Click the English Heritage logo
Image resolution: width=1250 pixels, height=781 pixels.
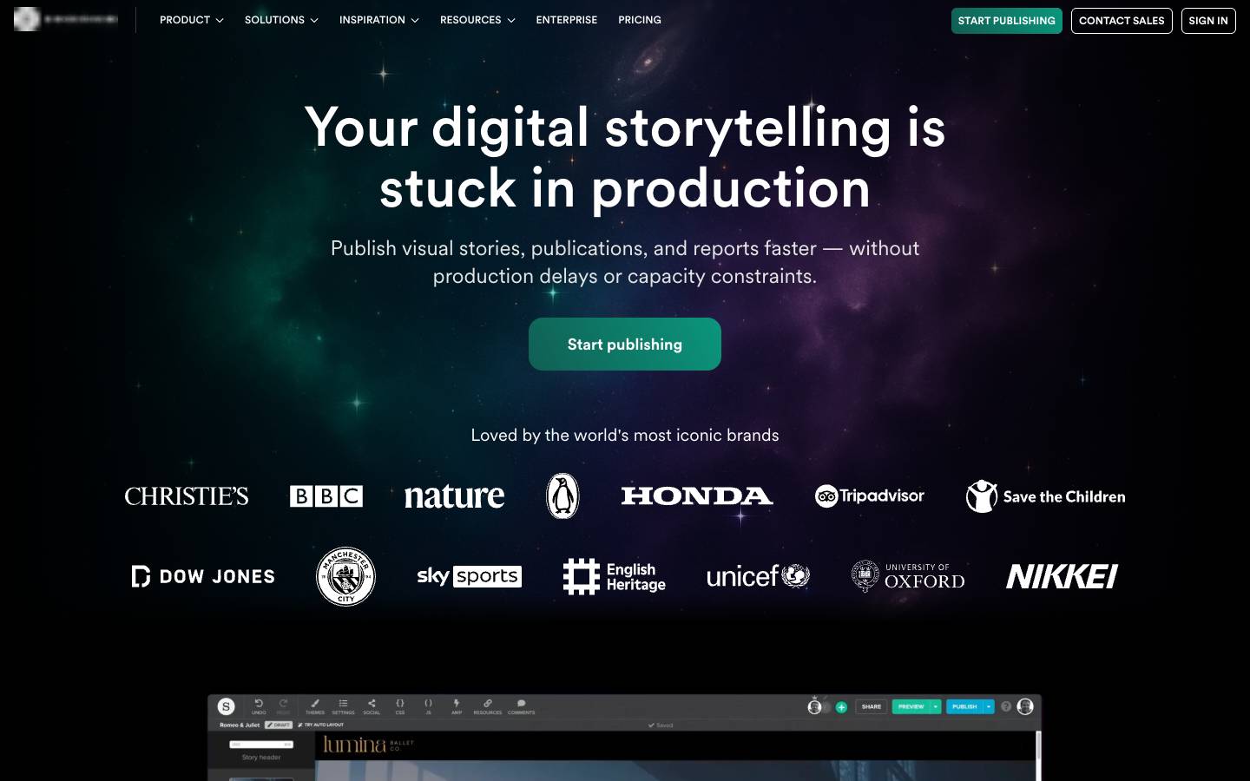pyautogui.click(x=615, y=576)
